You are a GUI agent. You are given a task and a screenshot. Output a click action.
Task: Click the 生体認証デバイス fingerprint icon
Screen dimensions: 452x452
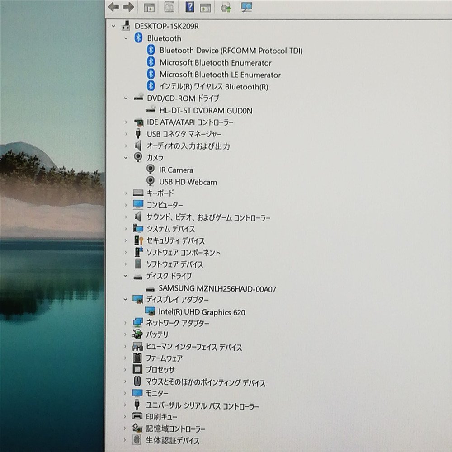(x=137, y=440)
